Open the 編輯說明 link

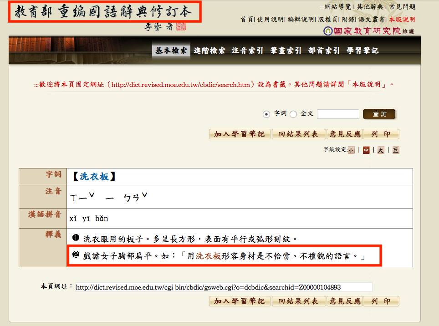(301, 19)
